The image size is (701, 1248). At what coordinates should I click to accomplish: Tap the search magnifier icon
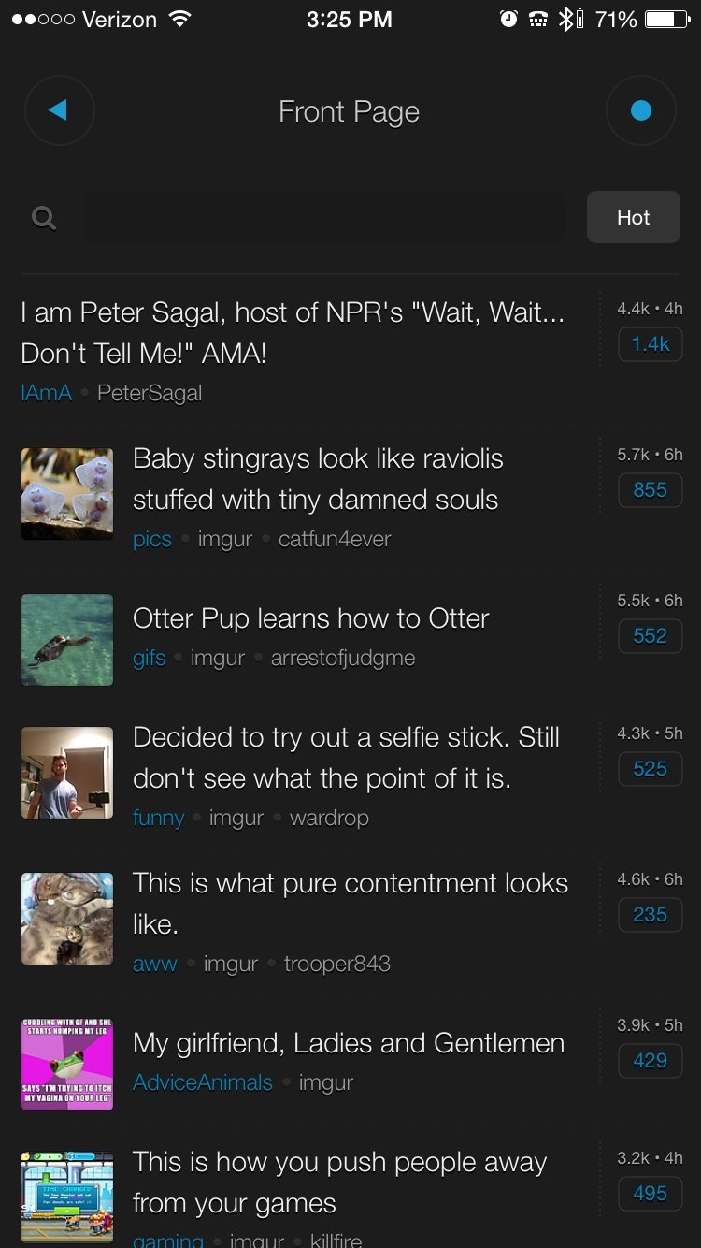click(44, 218)
